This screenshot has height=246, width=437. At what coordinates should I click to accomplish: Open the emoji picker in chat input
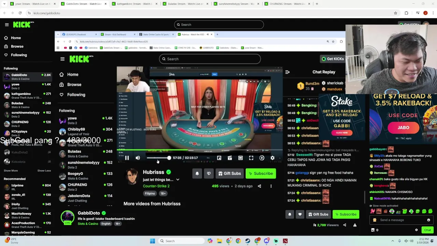pos(428,220)
